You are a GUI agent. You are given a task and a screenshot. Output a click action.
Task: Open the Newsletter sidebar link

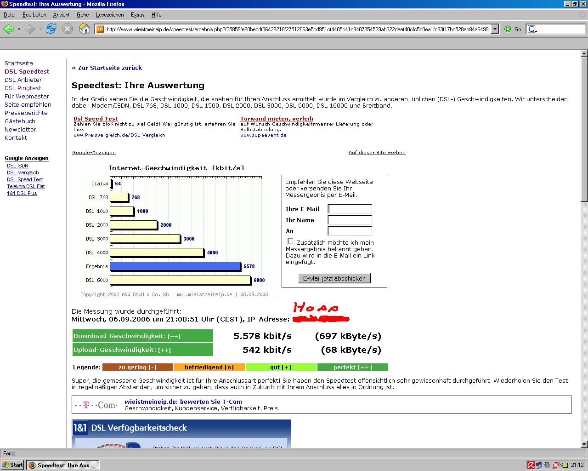pos(20,129)
